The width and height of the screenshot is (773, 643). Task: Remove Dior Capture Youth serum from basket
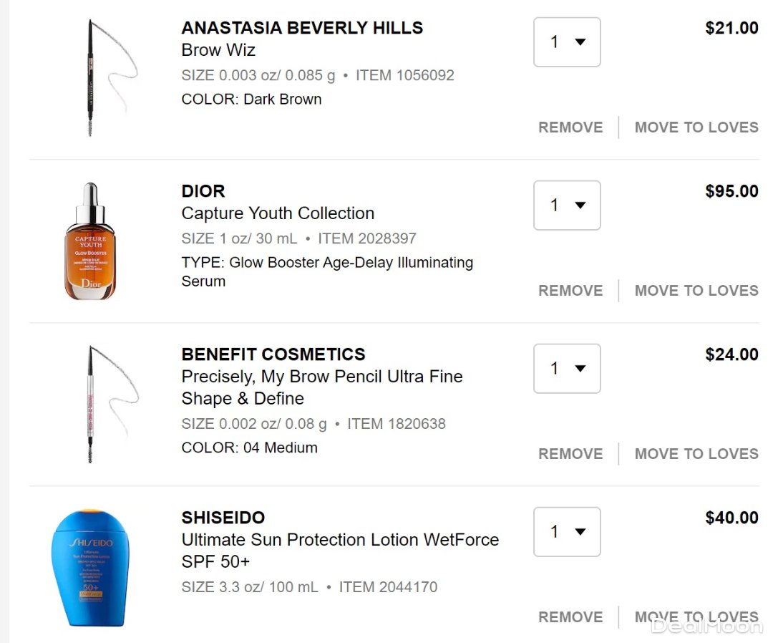coord(570,291)
